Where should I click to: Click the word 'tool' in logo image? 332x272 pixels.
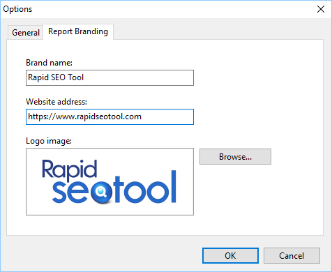(145, 187)
